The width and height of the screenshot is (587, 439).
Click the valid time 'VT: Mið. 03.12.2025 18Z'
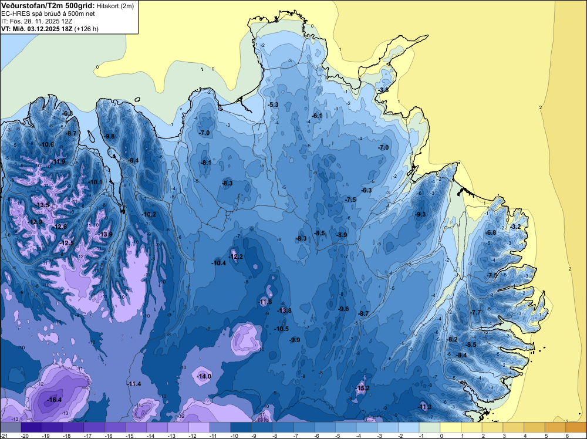tap(37, 29)
